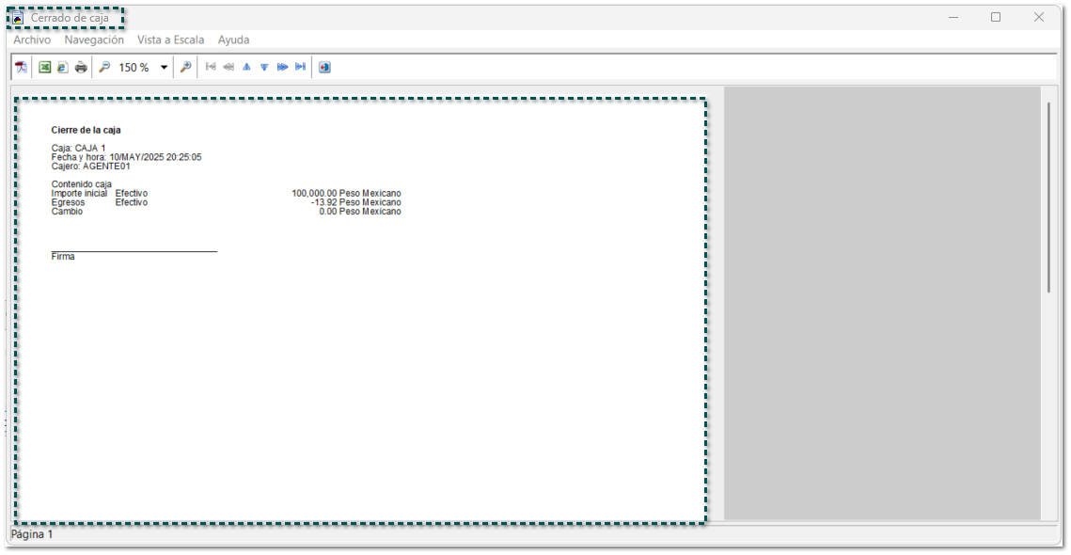The width and height of the screenshot is (1071, 555).
Task: Print the cash closing report
Action: (x=81, y=67)
